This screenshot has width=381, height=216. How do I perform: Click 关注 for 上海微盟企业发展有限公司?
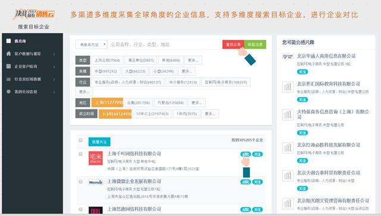point(257,181)
